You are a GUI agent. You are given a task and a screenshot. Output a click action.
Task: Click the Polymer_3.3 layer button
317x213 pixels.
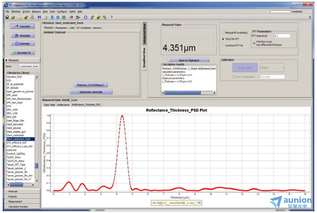(90, 85)
